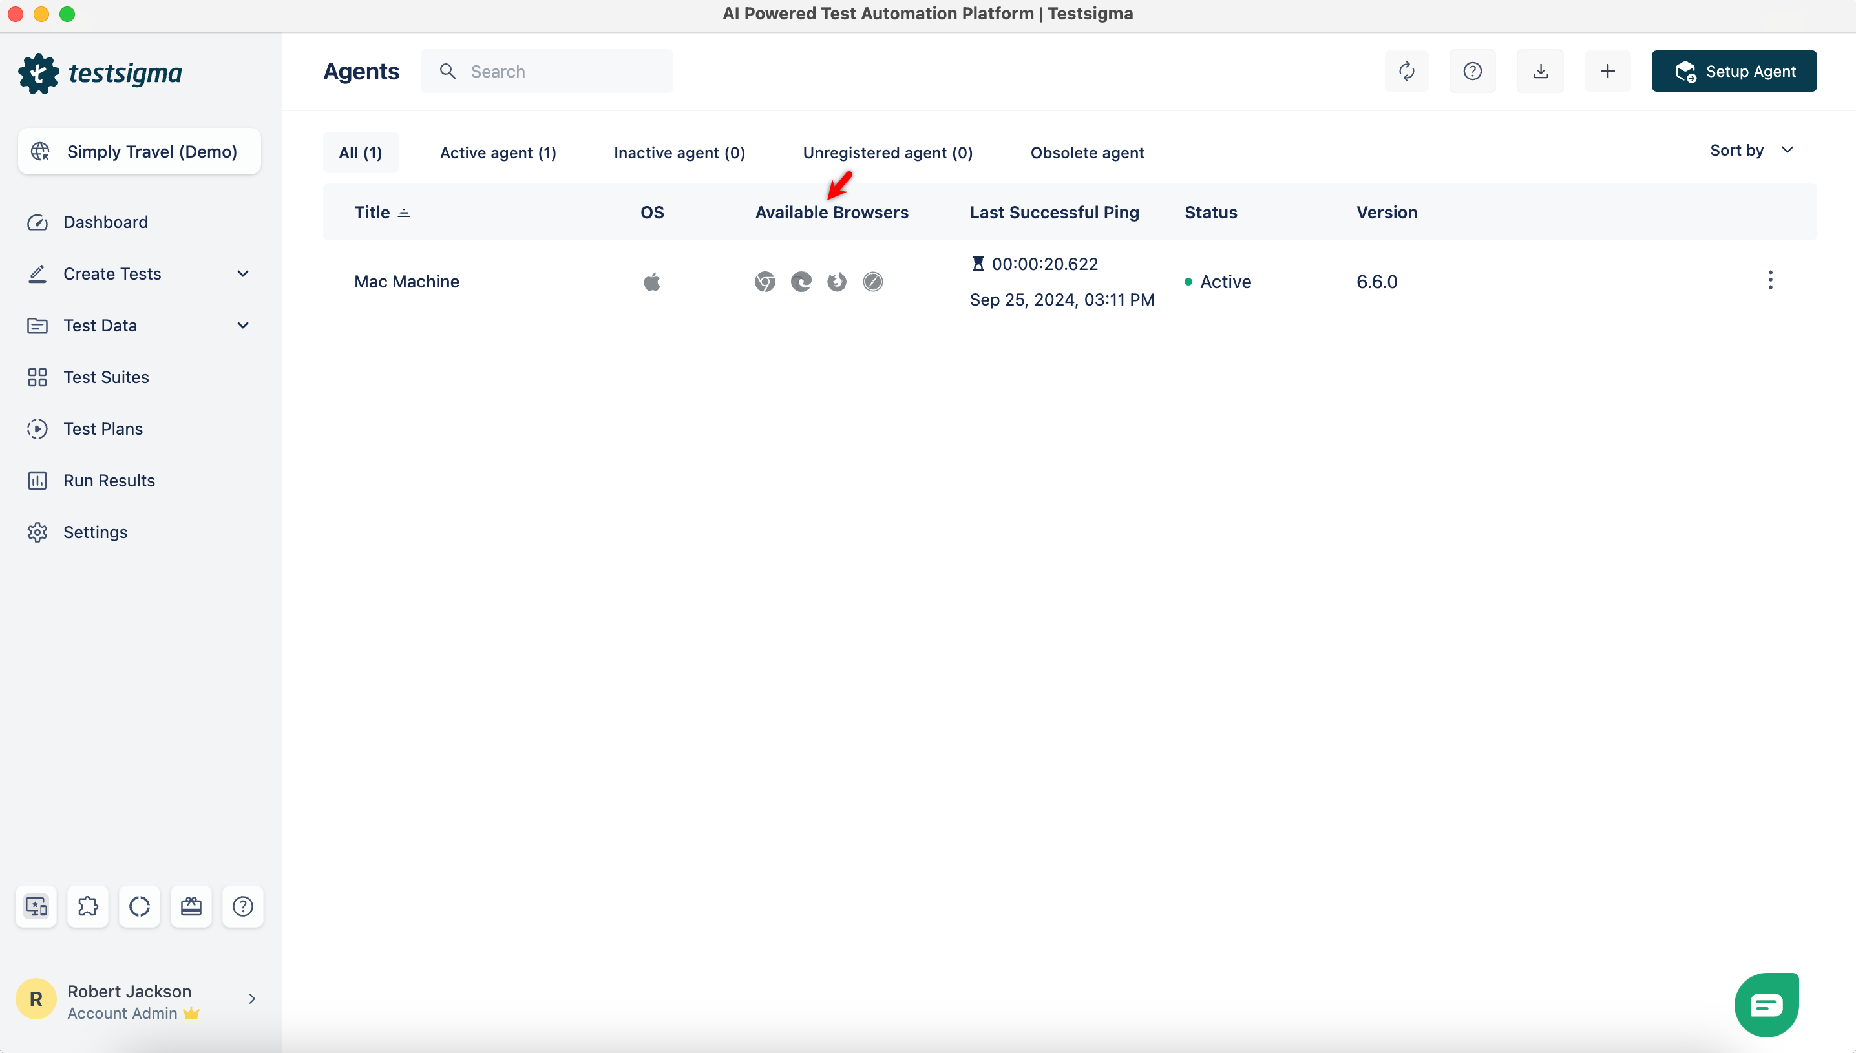The image size is (1856, 1053).
Task: Open Settings in sidebar
Action: coord(96,532)
